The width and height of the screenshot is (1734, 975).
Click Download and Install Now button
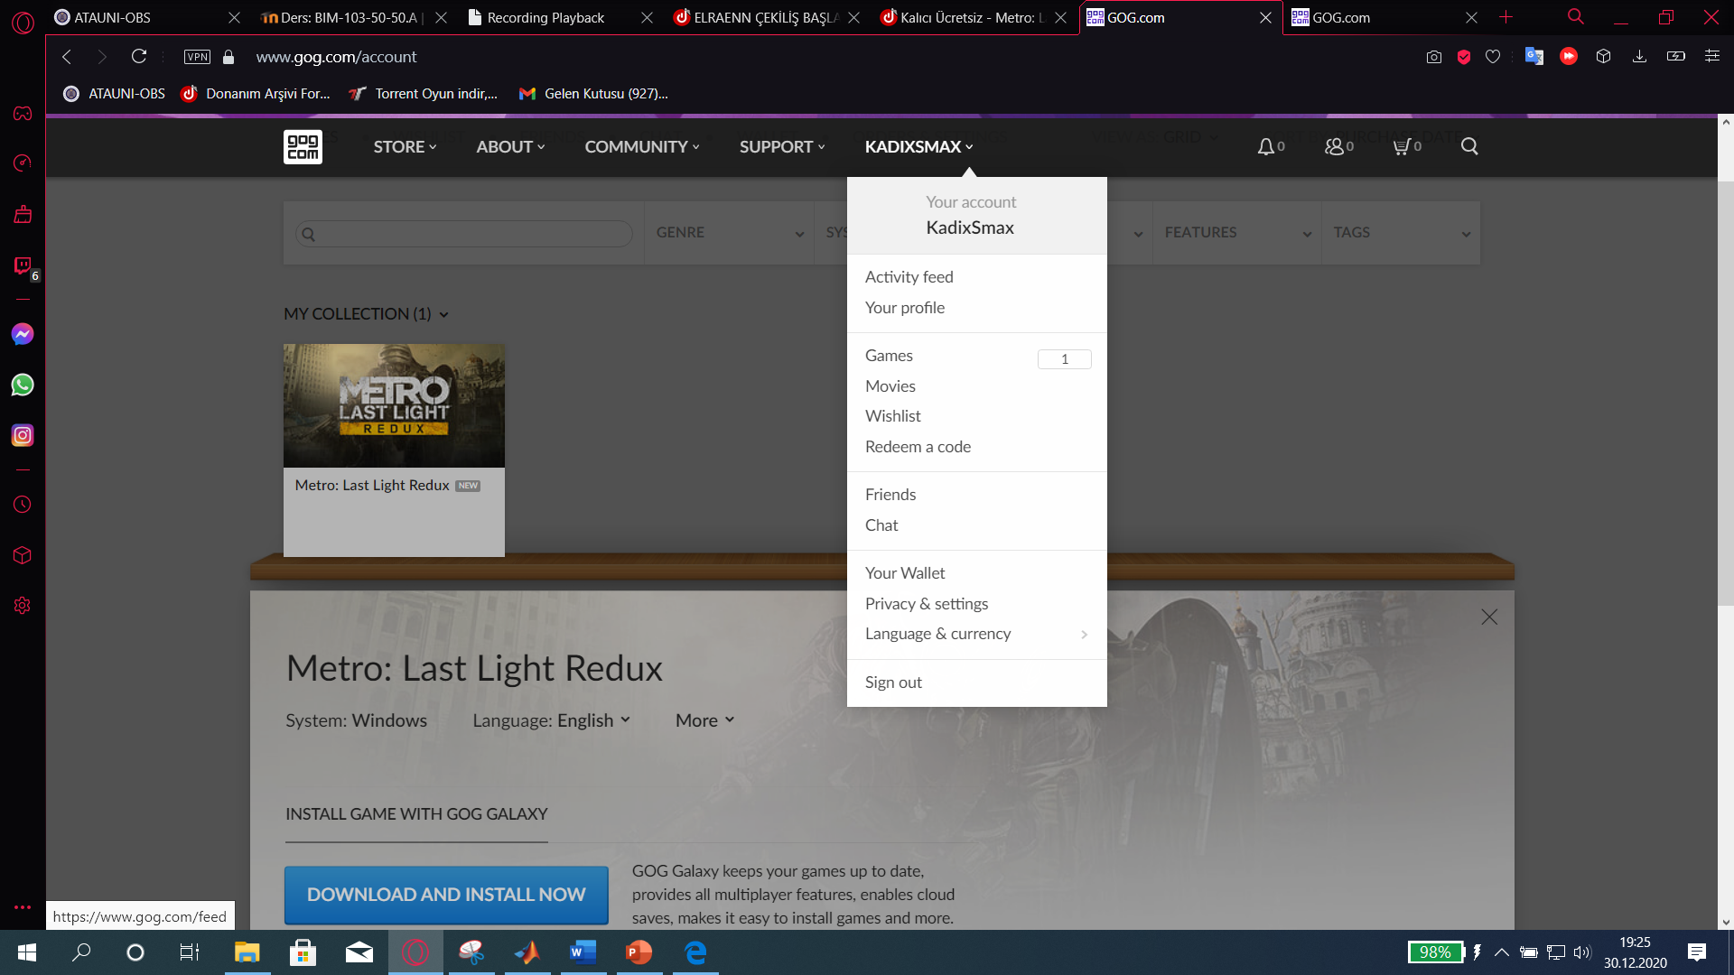pyautogui.click(x=446, y=895)
